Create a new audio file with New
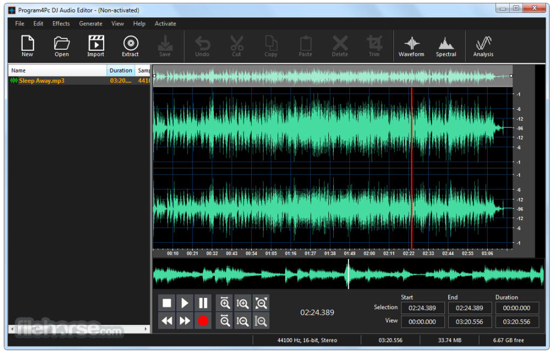This screenshot has height=353, width=553. (x=27, y=46)
